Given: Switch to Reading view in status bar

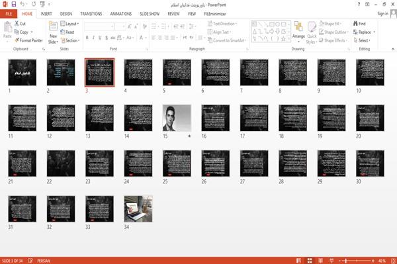Looking at the screenshot, I should [320, 261].
